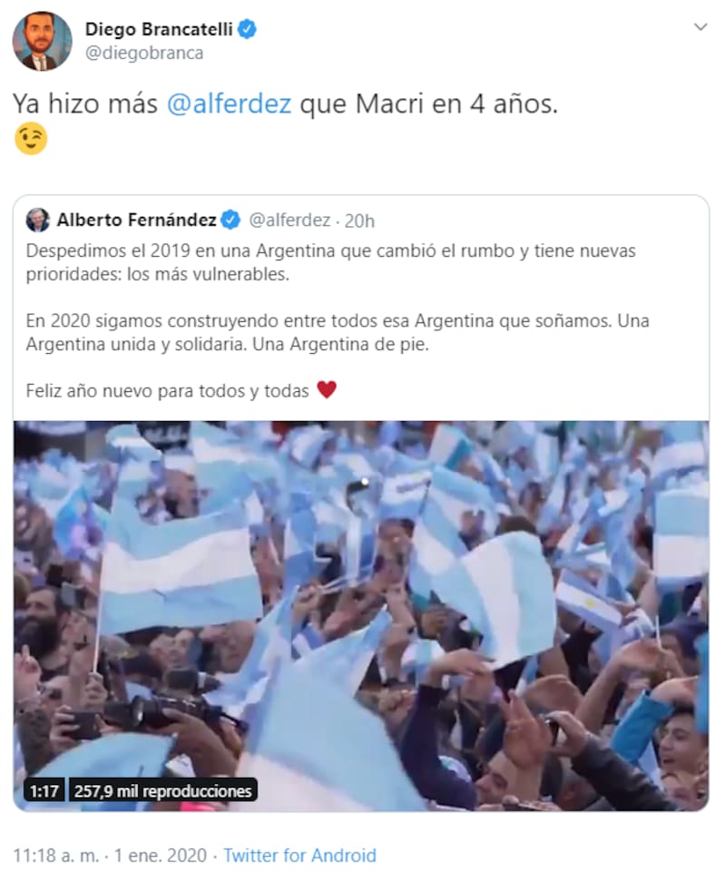Viewport: 726px width, 873px height.
Task: Click the 257,9 mil reproducciones label
Action: (163, 790)
